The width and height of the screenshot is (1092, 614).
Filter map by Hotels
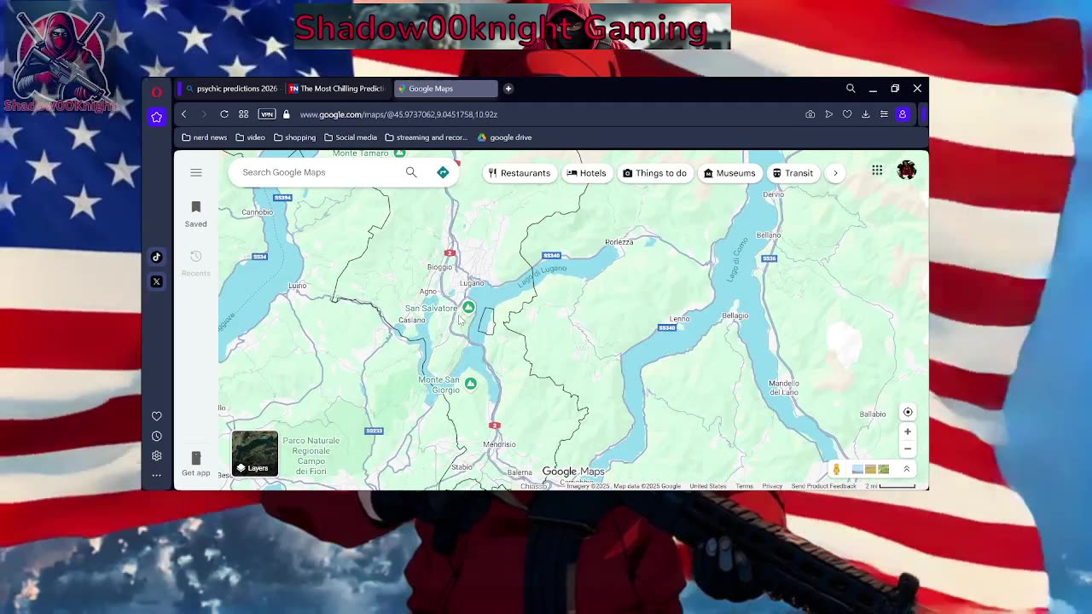pos(586,173)
